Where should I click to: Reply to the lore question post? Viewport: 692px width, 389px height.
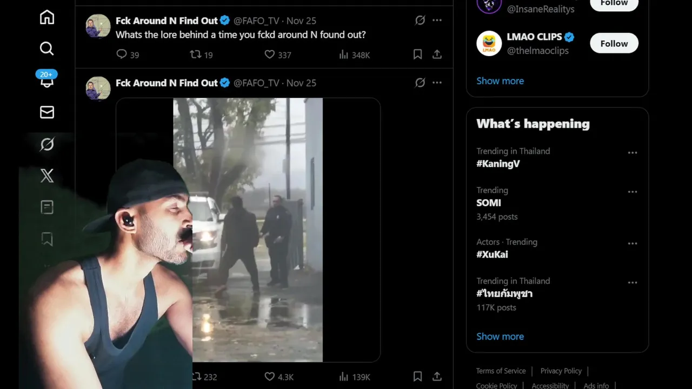[122, 54]
